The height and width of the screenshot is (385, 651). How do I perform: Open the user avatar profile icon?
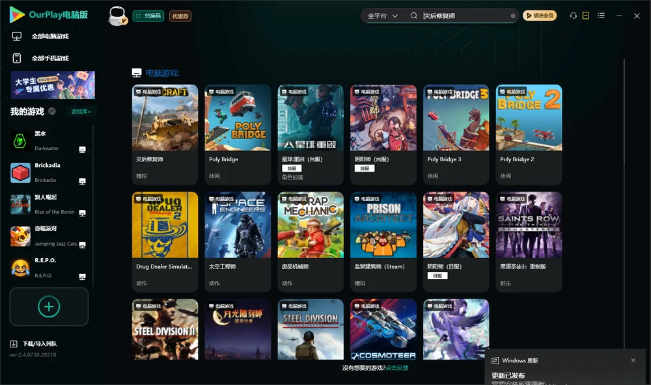tap(117, 16)
